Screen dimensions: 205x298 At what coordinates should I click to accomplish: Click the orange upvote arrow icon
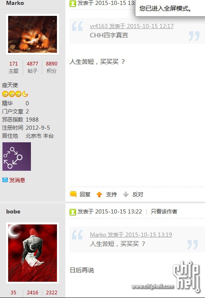(x=99, y=194)
